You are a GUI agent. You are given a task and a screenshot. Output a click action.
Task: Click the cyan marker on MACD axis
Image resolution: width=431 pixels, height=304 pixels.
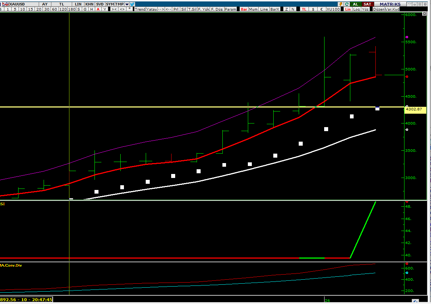tap(407, 273)
